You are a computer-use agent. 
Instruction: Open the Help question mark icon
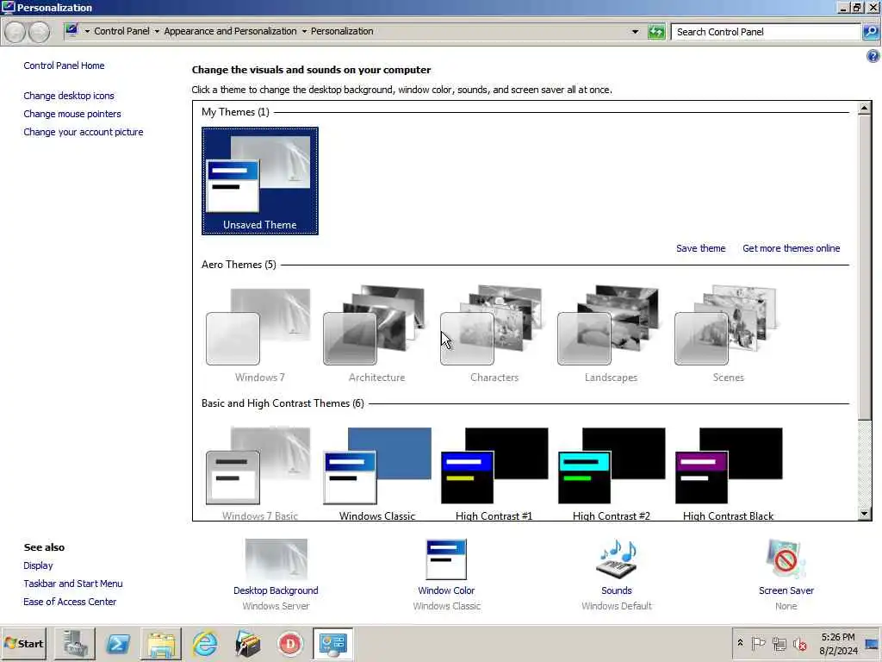tap(873, 56)
